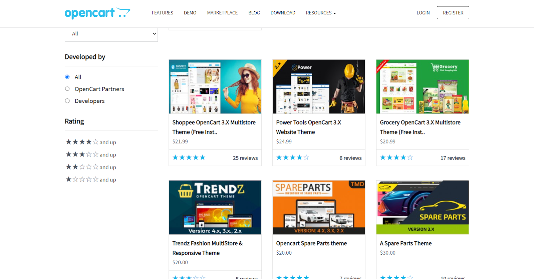Open 'Shoppee OpenCart 3.X Multistore Theme' title
This screenshot has height=279, width=534.
[214, 127]
